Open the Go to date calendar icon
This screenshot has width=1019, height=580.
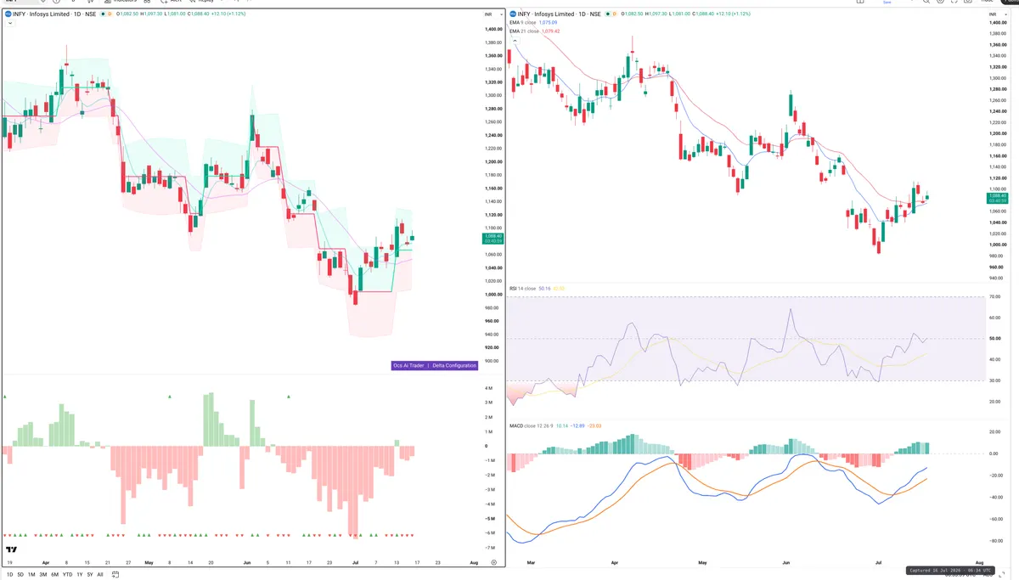tap(117, 575)
